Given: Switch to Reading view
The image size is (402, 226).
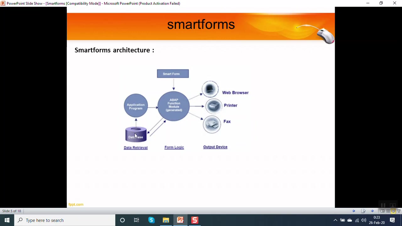Looking at the screenshot, I should [x=393, y=211].
